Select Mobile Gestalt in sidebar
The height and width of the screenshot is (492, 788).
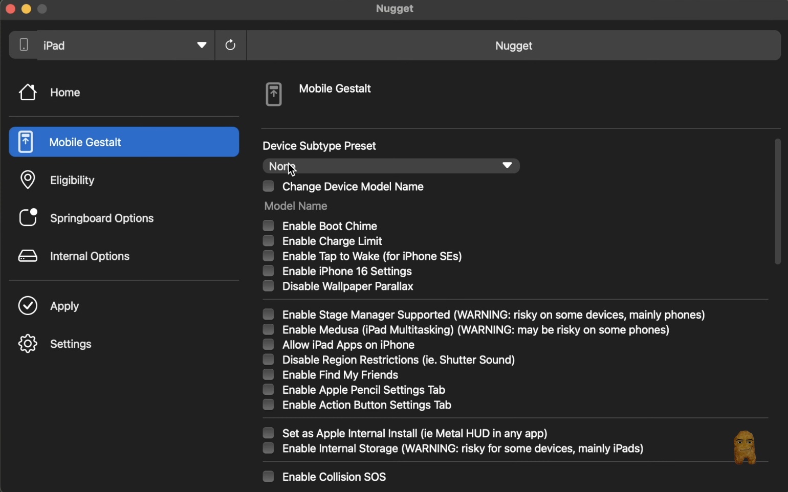pos(124,142)
